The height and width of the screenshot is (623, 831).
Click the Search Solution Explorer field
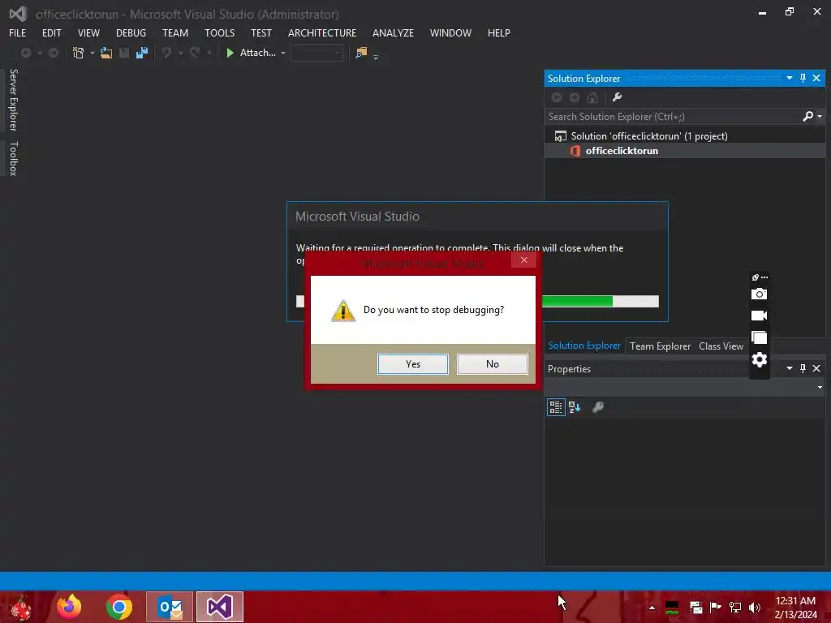[x=673, y=117]
